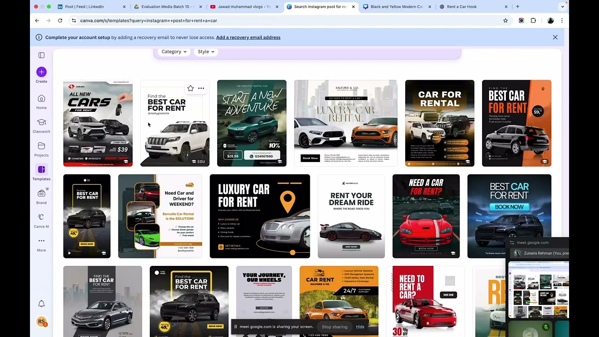Open Luxury Car For Rent template

coord(260,216)
